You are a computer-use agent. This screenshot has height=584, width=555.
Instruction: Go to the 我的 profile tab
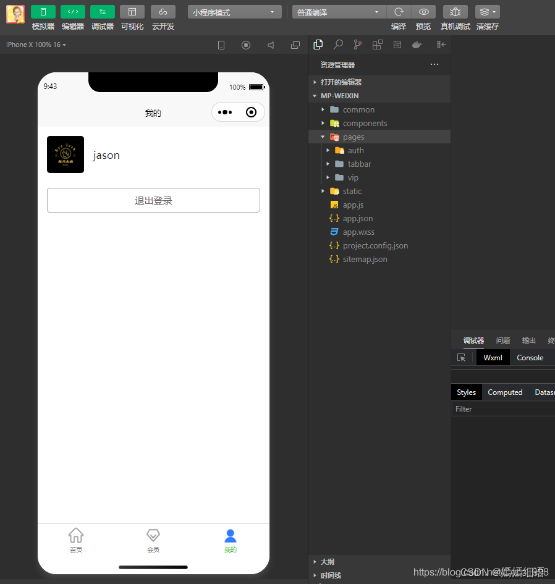coord(230,540)
